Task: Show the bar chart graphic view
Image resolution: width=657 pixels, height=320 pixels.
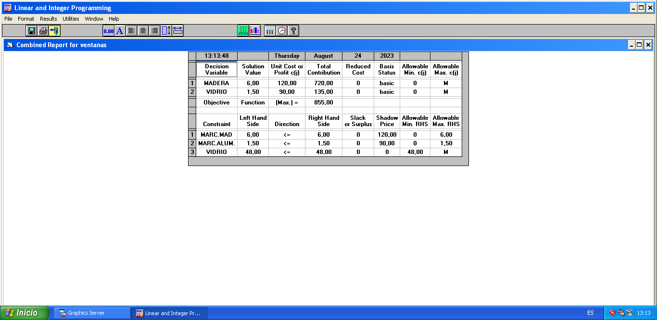Action: click(x=254, y=31)
